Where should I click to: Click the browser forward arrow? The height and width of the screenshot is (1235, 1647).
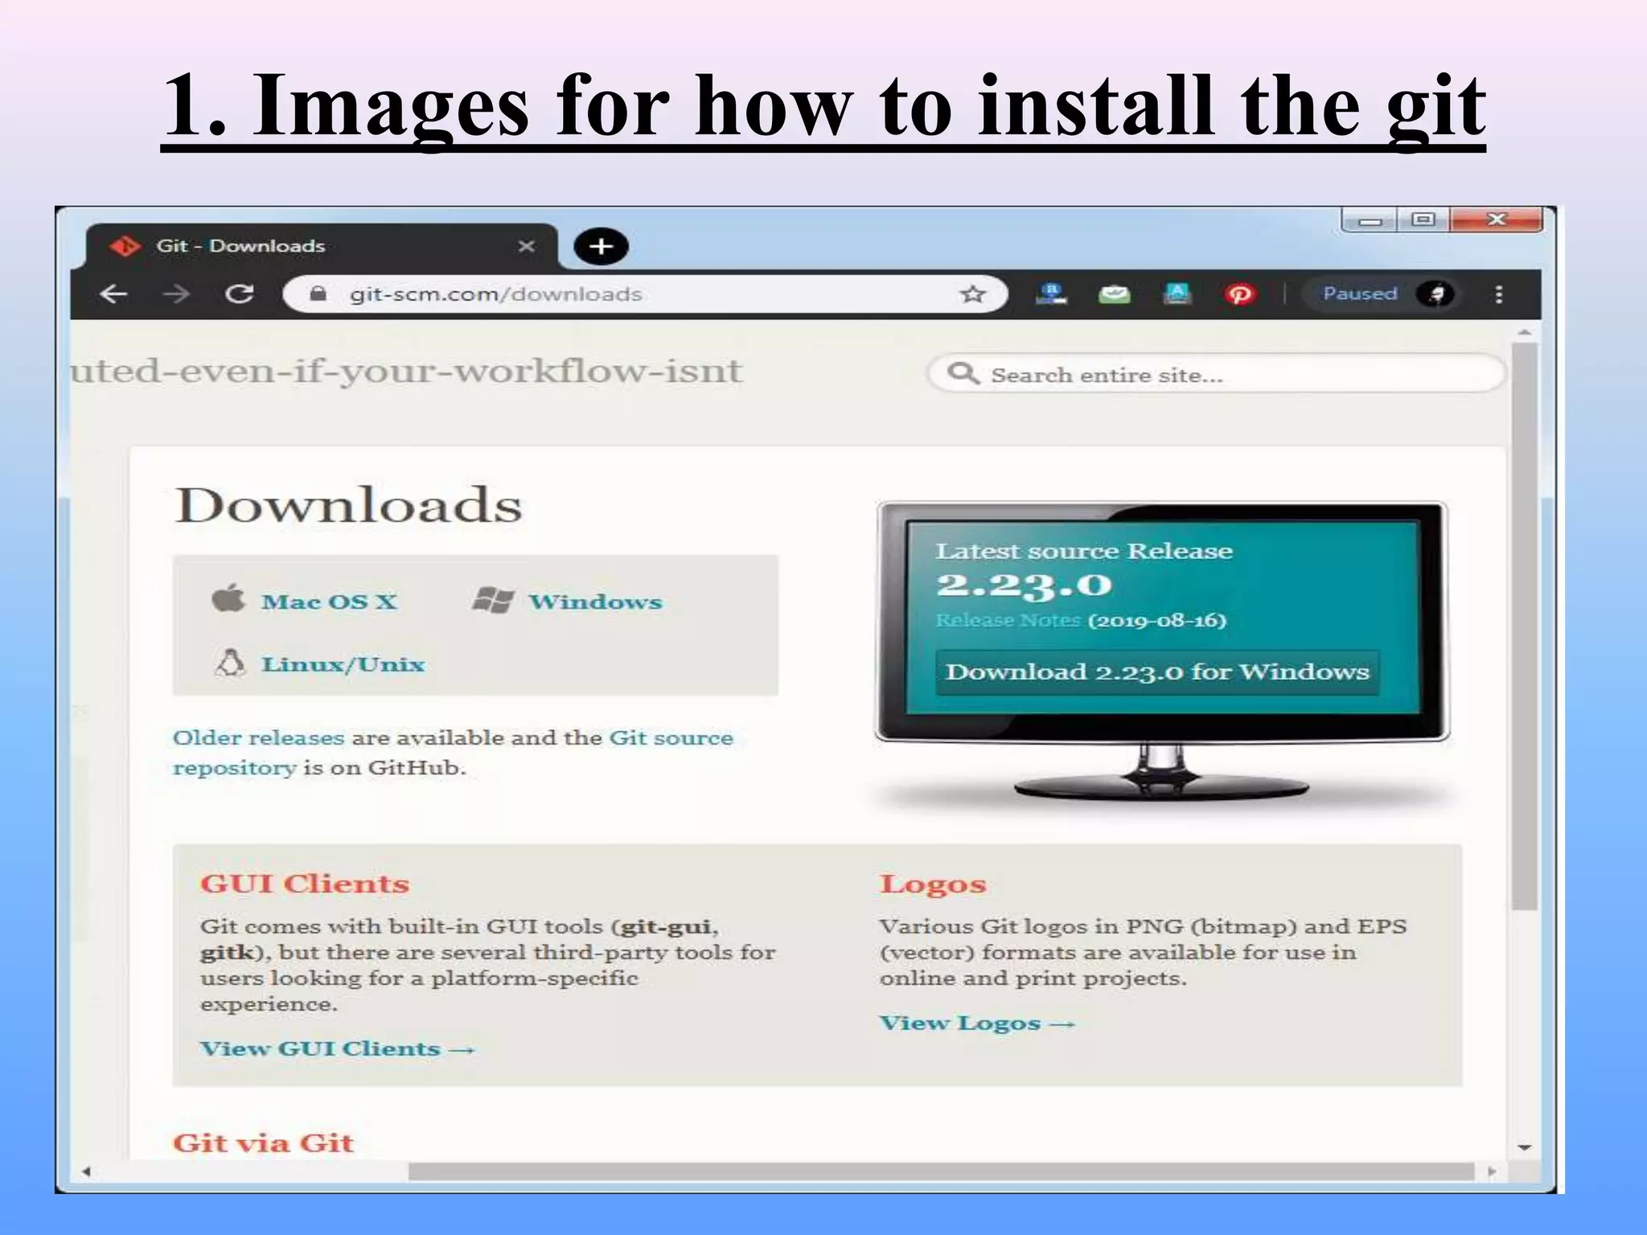point(176,294)
